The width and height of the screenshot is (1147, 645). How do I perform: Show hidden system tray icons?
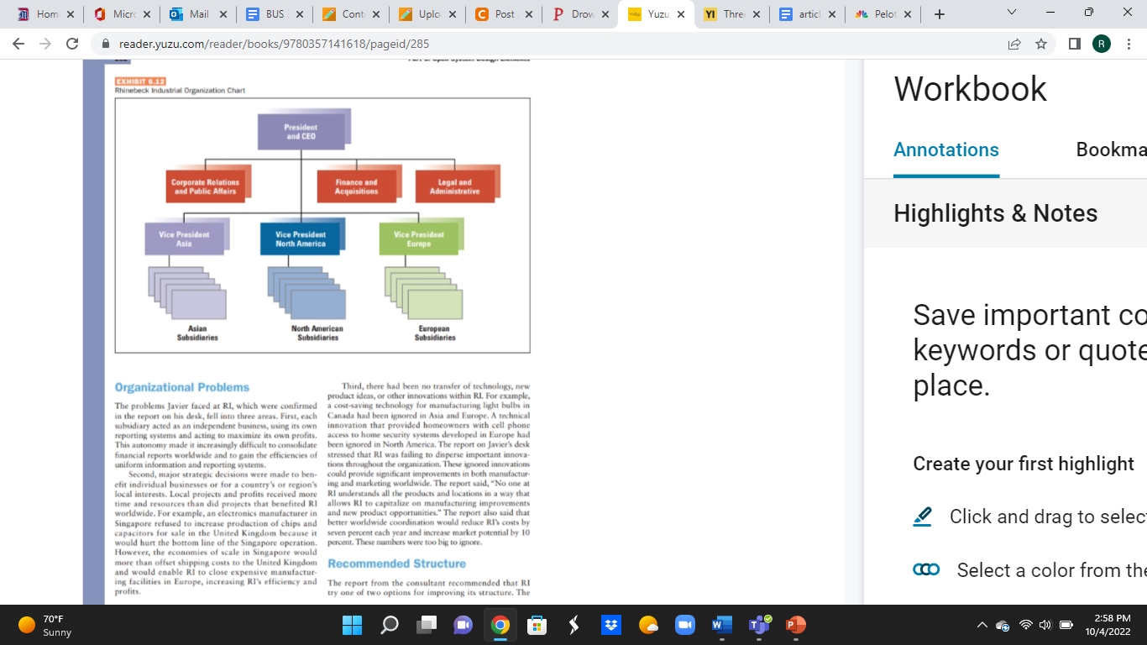(x=982, y=625)
